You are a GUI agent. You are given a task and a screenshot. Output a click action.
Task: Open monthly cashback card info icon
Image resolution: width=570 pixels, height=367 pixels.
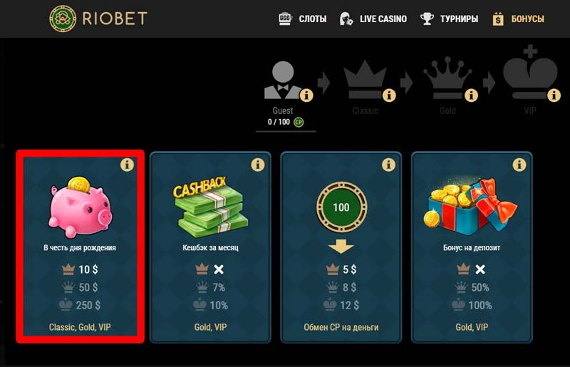tap(258, 165)
